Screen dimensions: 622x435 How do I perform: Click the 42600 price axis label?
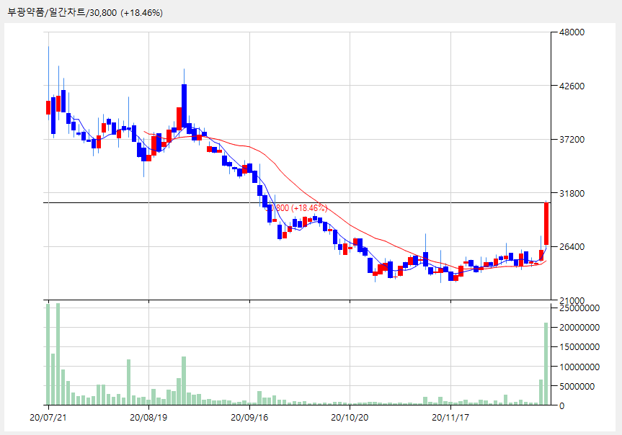pos(572,86)
